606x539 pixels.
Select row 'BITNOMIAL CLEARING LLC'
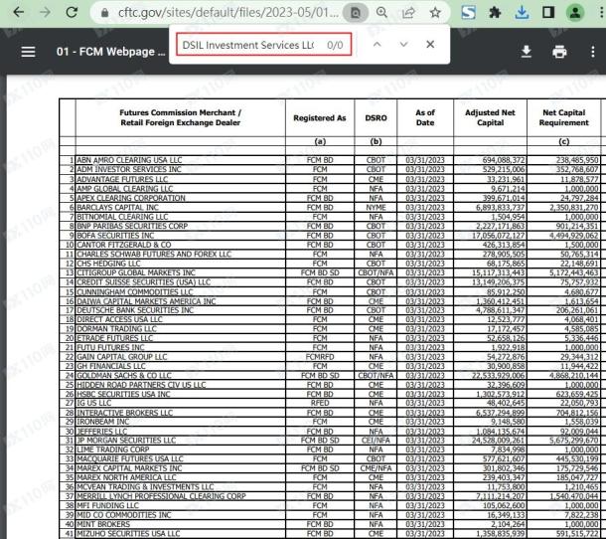[330, 217]
